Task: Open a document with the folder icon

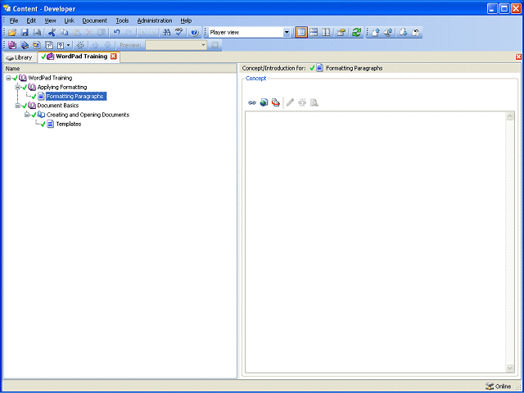Action: click(x=12, y=33)
